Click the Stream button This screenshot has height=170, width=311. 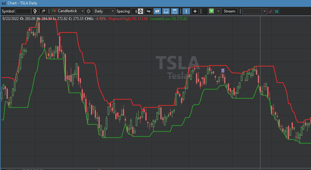tap(229, 11)
